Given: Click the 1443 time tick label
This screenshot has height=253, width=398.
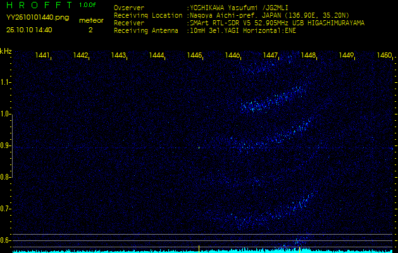Looking at the screenshot, I should point(118,56).
